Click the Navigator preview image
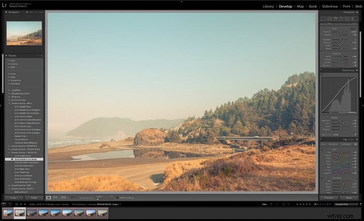This screenshot has width=364, height=221. pyautogui.click(x=24, y=33)
